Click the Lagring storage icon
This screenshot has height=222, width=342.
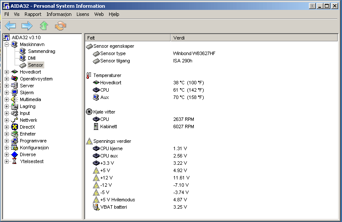15,106
